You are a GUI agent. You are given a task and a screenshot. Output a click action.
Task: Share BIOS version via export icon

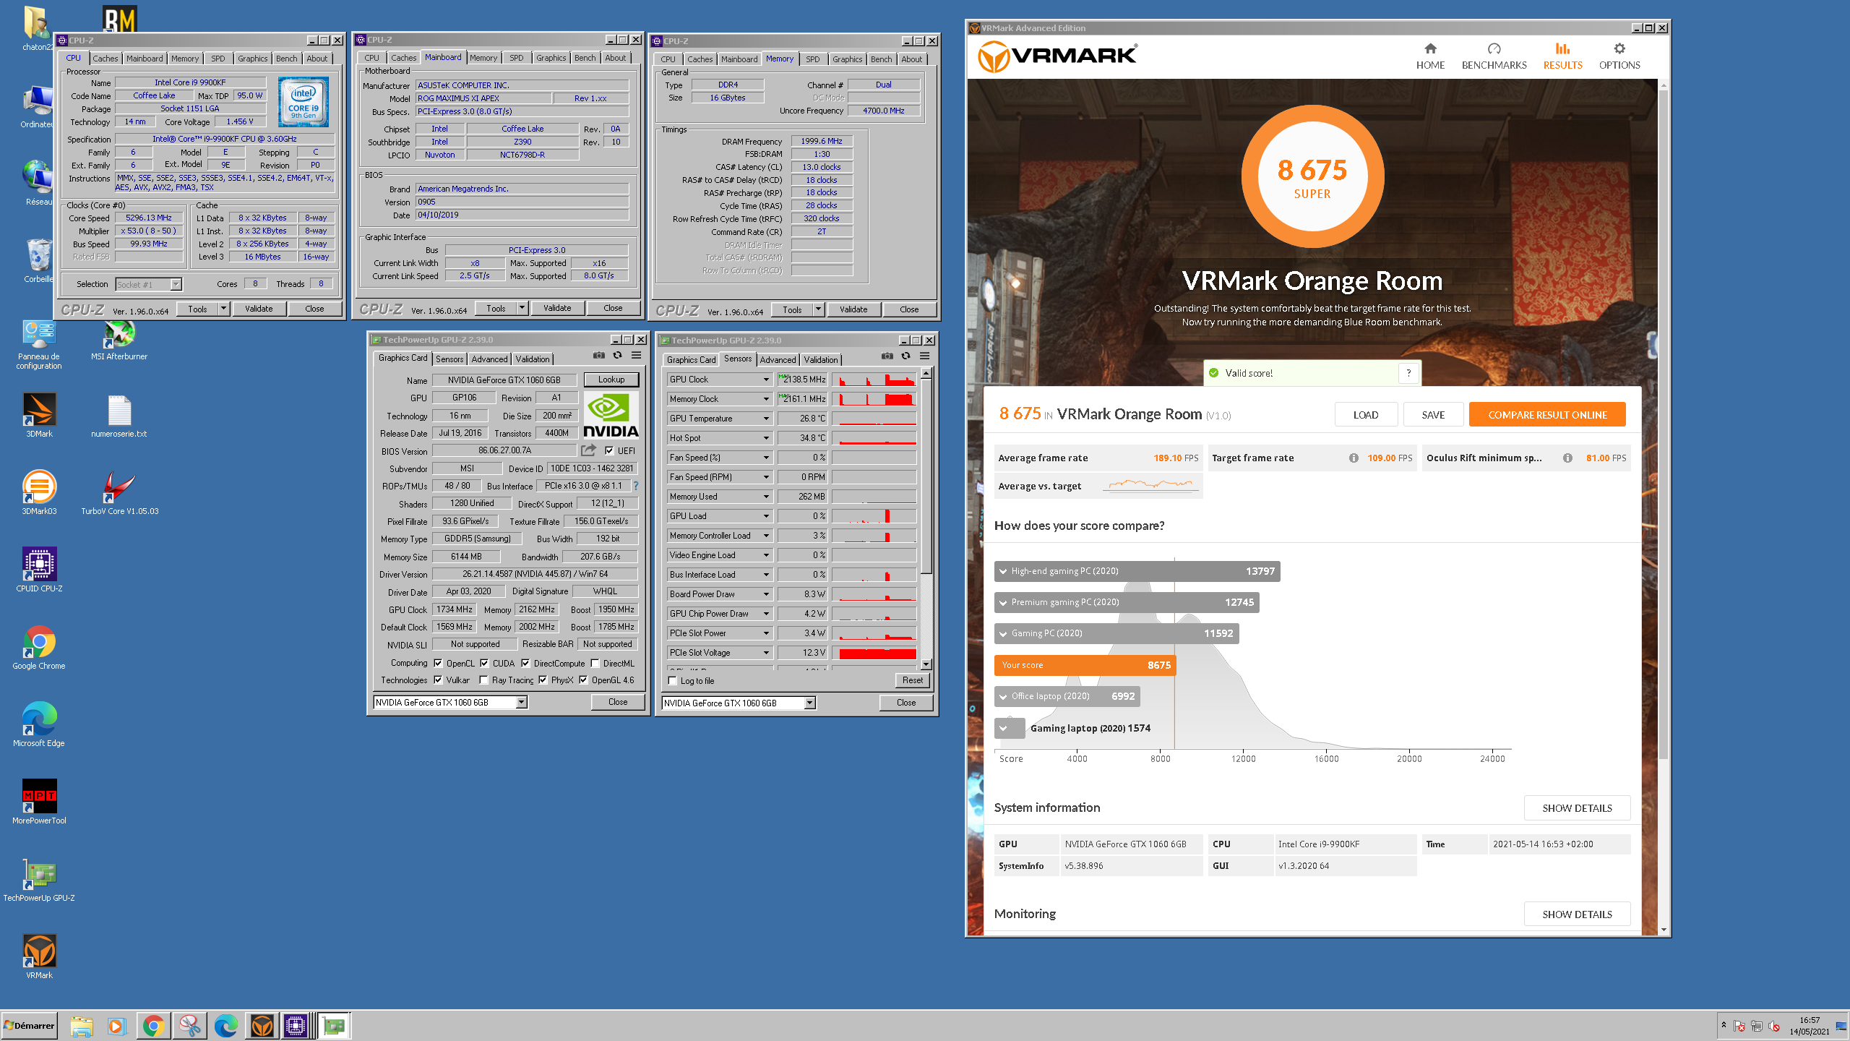tap(589, 450)
